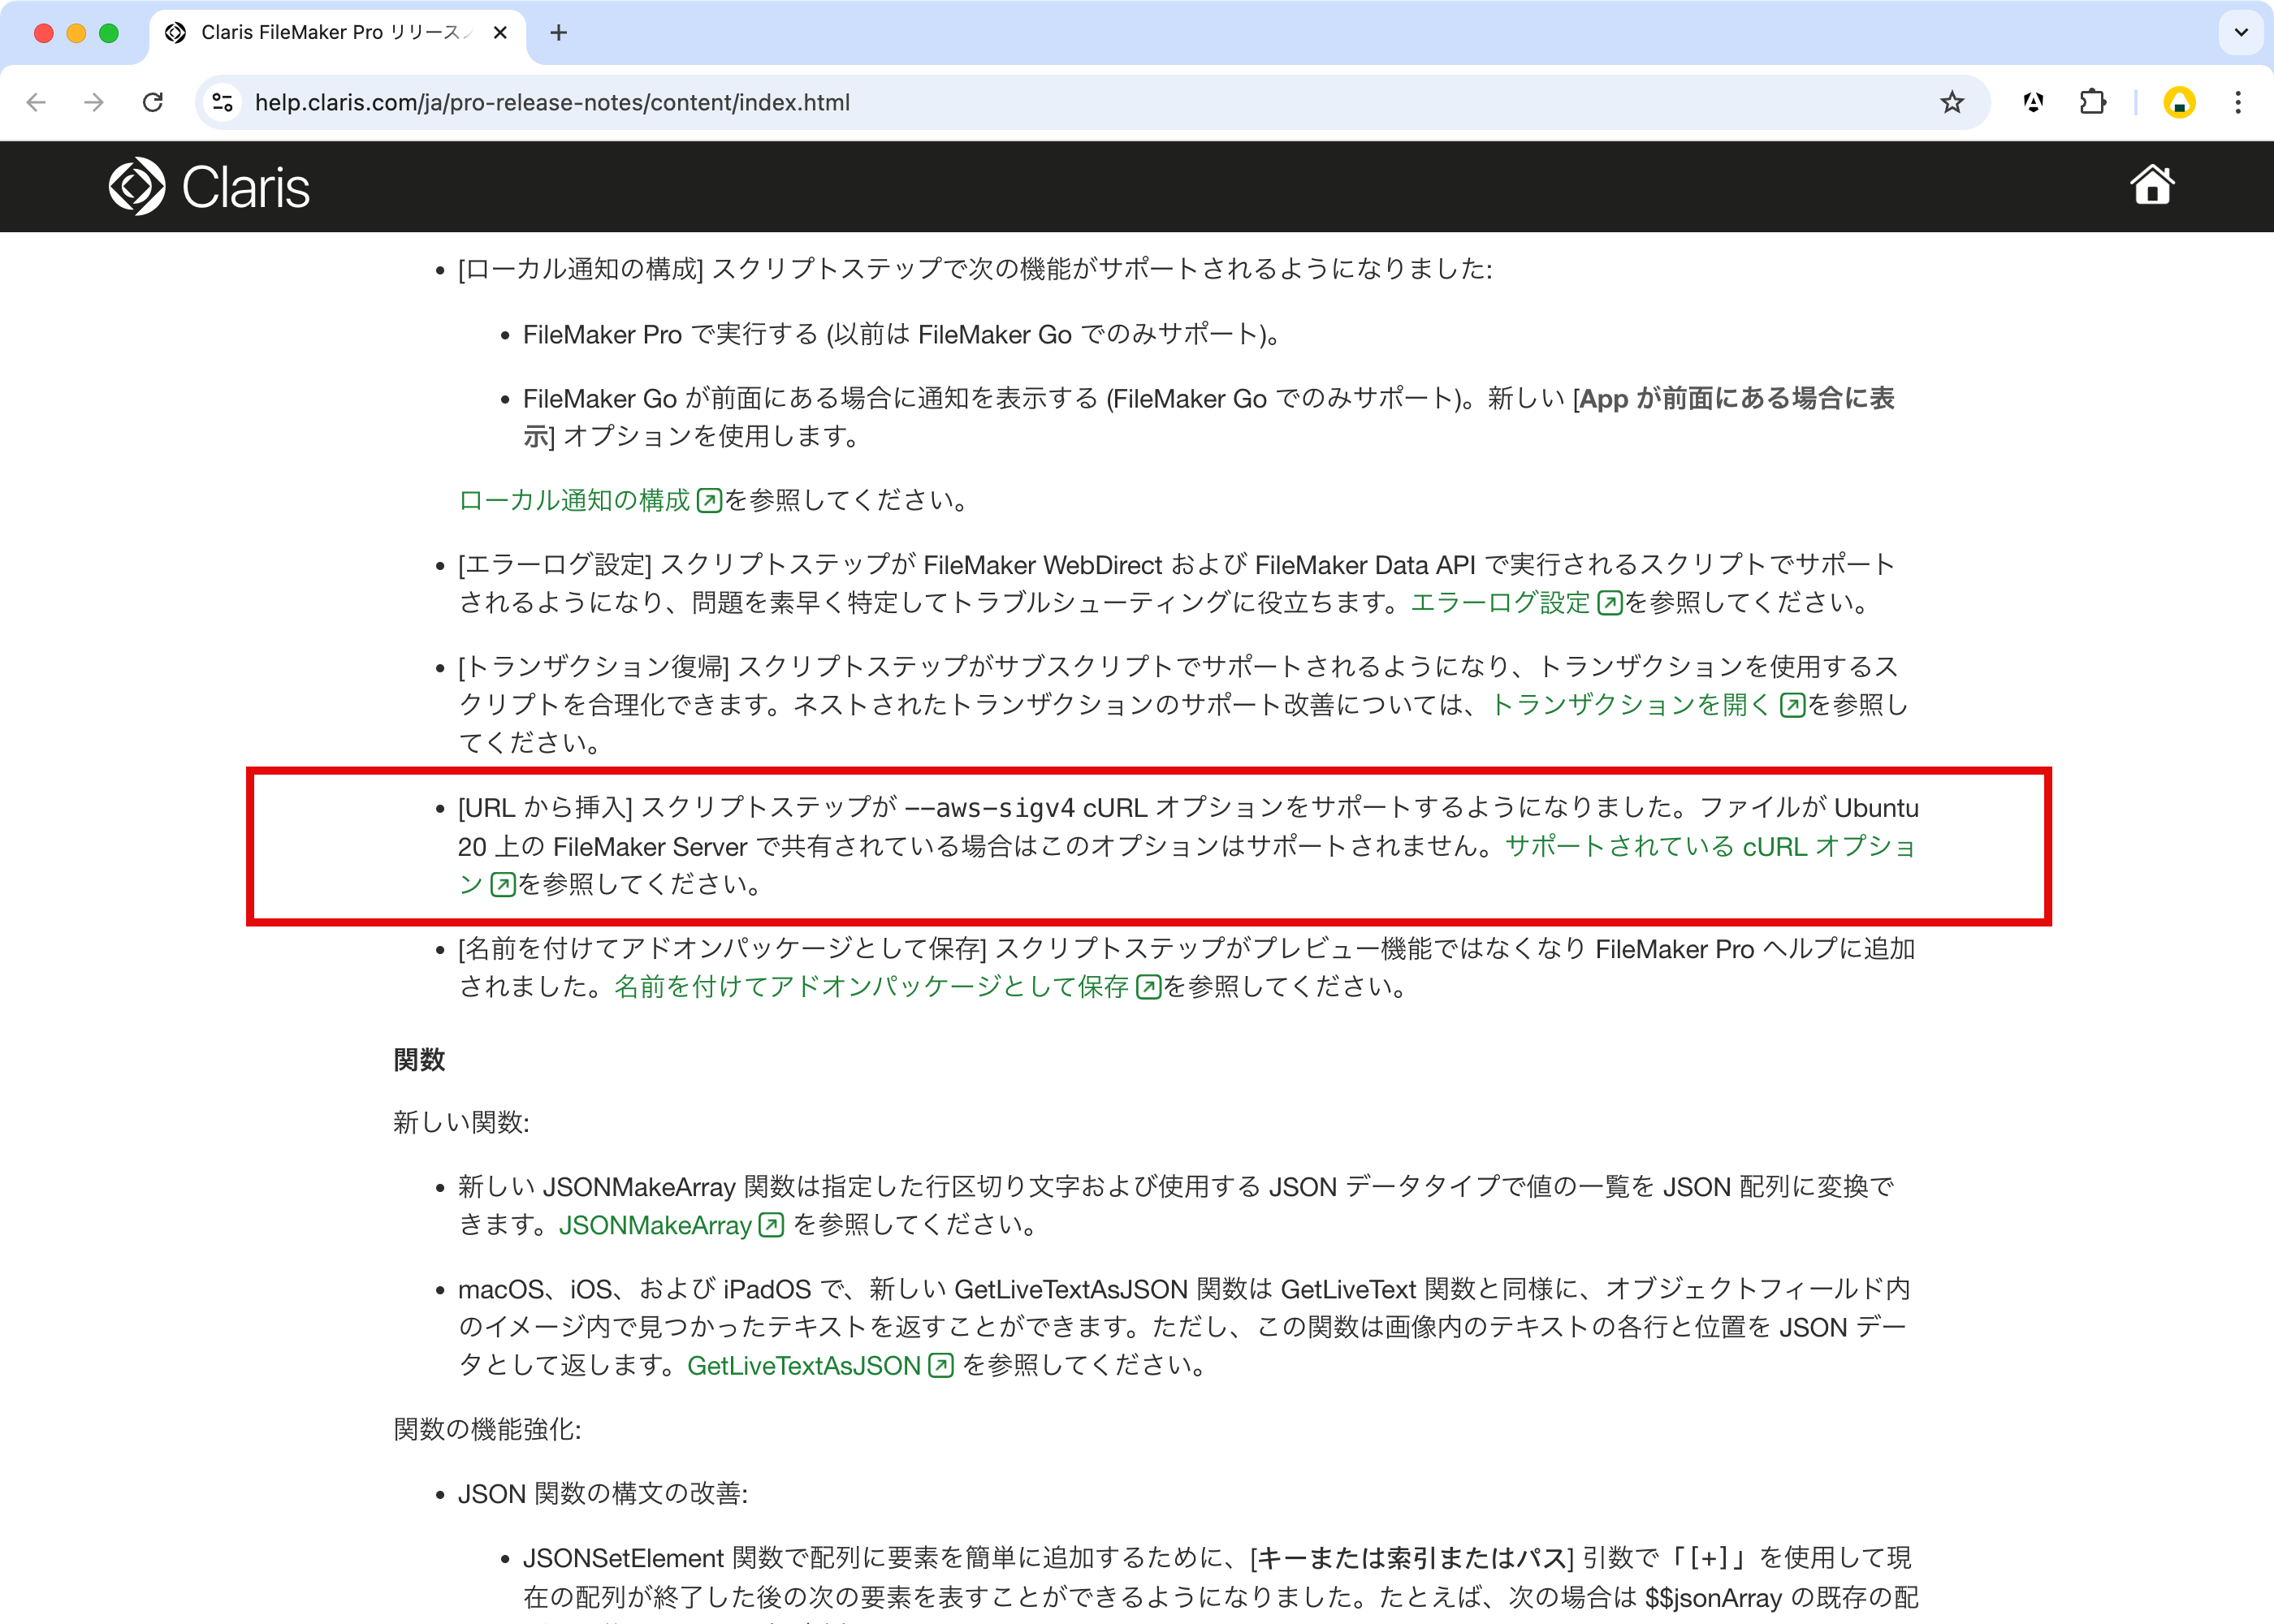The width and height of the screenshot is (2274, 1624).
Task: Click the [ローカル通知の構成] スクリプトステップ bullet
Action: [975, 269]
